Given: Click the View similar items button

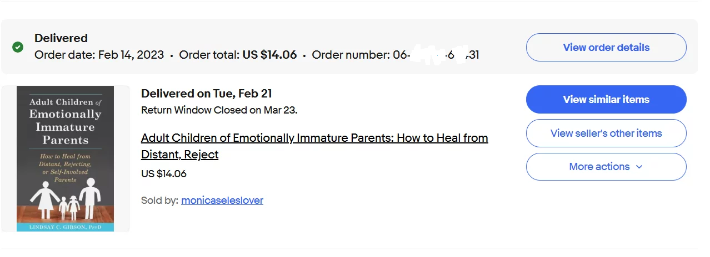Looking at the screenshot, I should [606, 100].
